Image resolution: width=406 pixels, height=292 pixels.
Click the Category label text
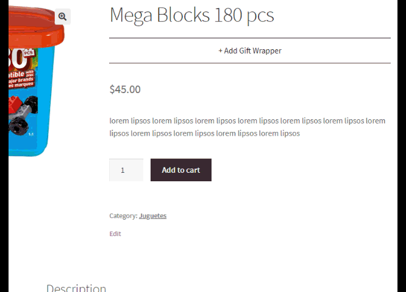point(124,216)
